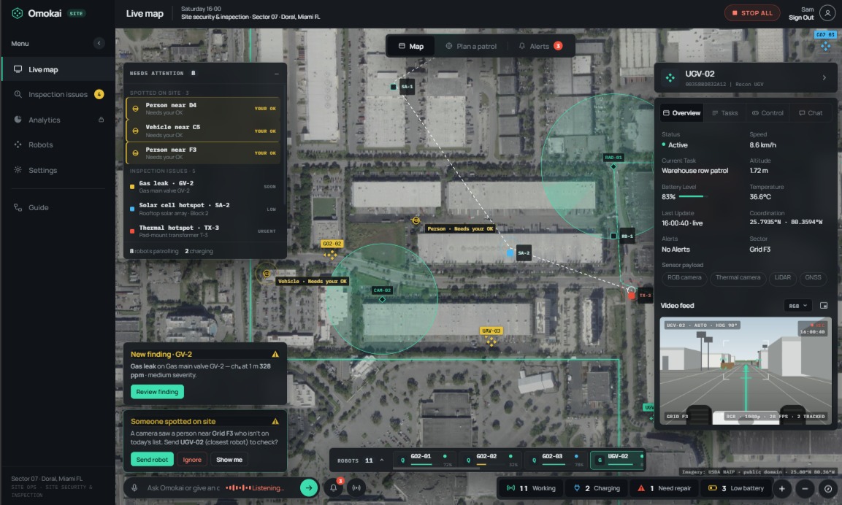Image resolution: width=842 pixels, height=505 pixels.
Task: Filter by 11 Working status
Action: pyautogui.click(x=531, y=488)
